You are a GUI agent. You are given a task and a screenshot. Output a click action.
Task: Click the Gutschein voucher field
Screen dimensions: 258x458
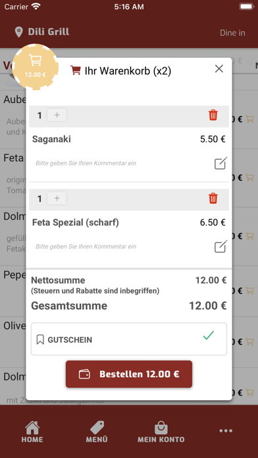tap(129, 339)
